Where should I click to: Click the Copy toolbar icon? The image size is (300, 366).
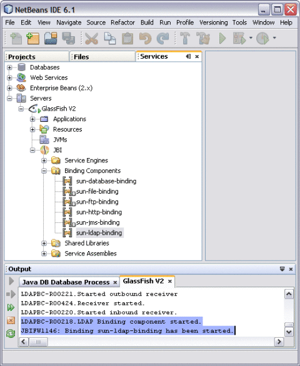click(x=109, y=38)
